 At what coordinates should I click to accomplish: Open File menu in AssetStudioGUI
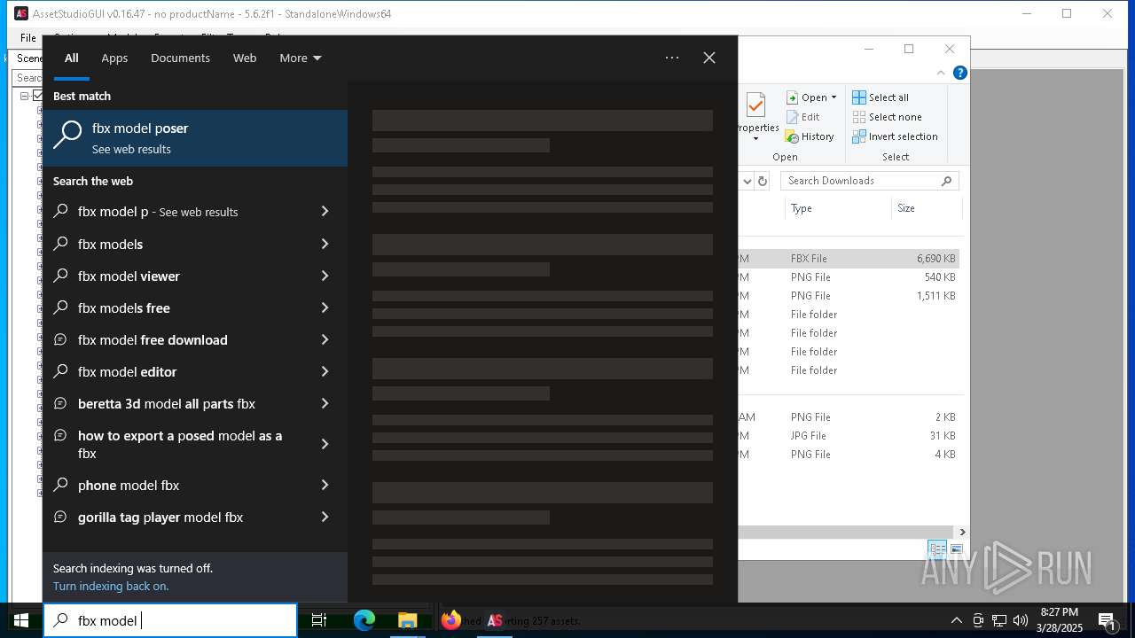(27, 38)
